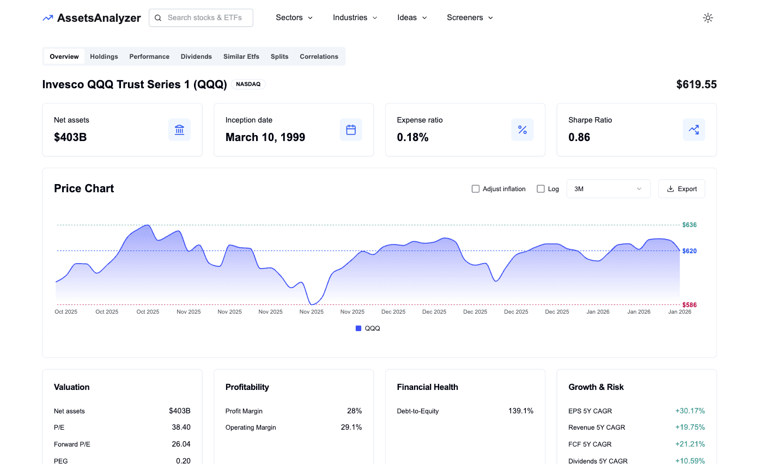Click the calendar icon beside Inception date

pos(351,130)
